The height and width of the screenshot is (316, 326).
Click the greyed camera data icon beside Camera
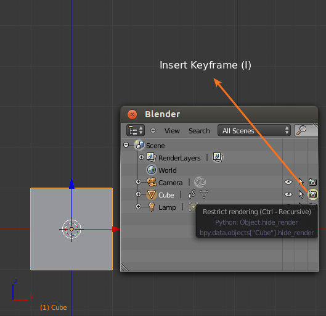(200, 182)
